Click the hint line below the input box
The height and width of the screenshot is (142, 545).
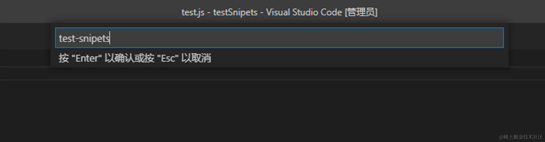click(135, 58)
